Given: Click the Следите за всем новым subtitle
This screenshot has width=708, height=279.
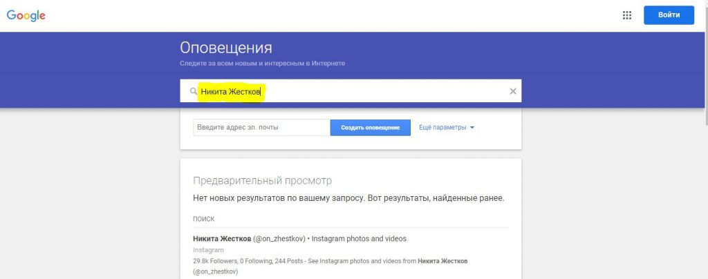Looking at the screenshot, I should pyautogui.click(x=262, y=64).
